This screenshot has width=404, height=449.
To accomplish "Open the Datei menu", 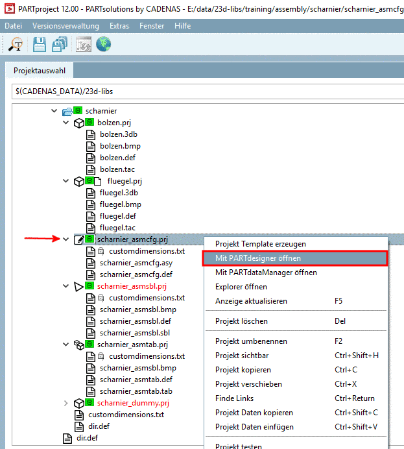I will point(13,26).
